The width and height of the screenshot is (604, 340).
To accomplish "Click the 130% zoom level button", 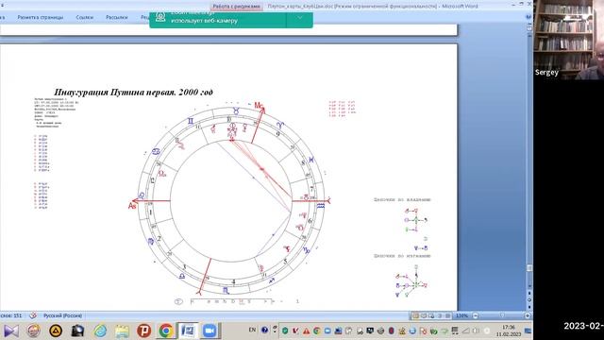I will 461,315.
